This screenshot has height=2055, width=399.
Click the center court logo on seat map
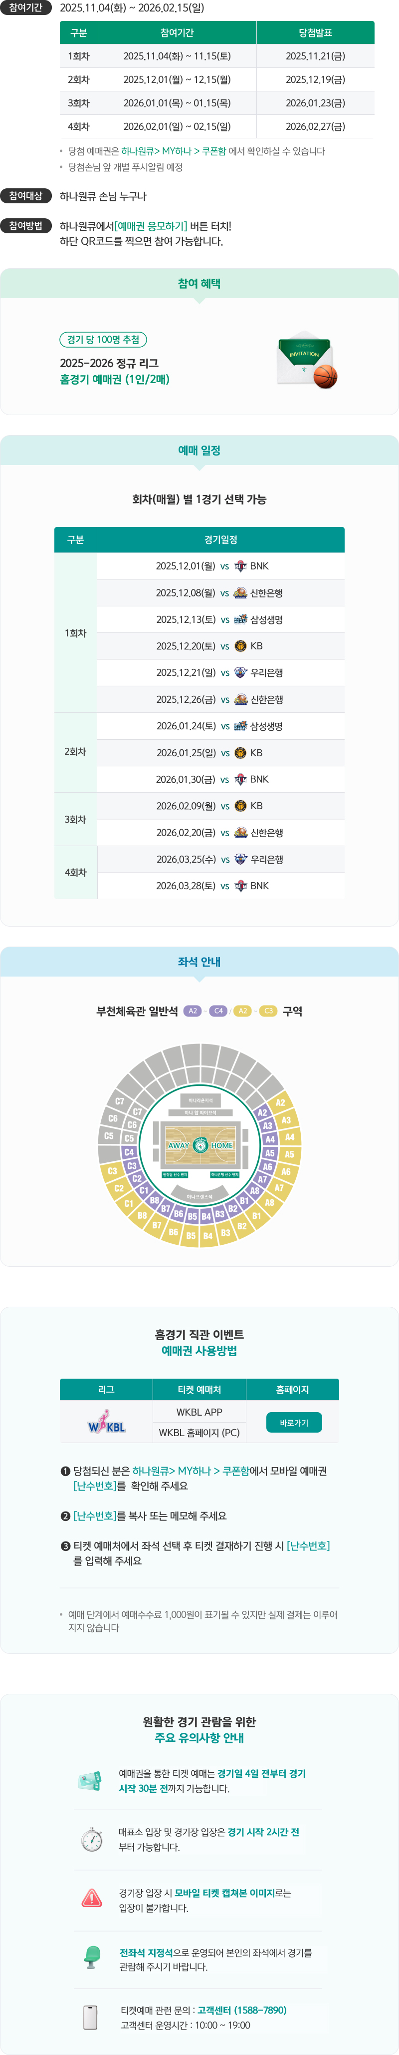click(200, 1145)
